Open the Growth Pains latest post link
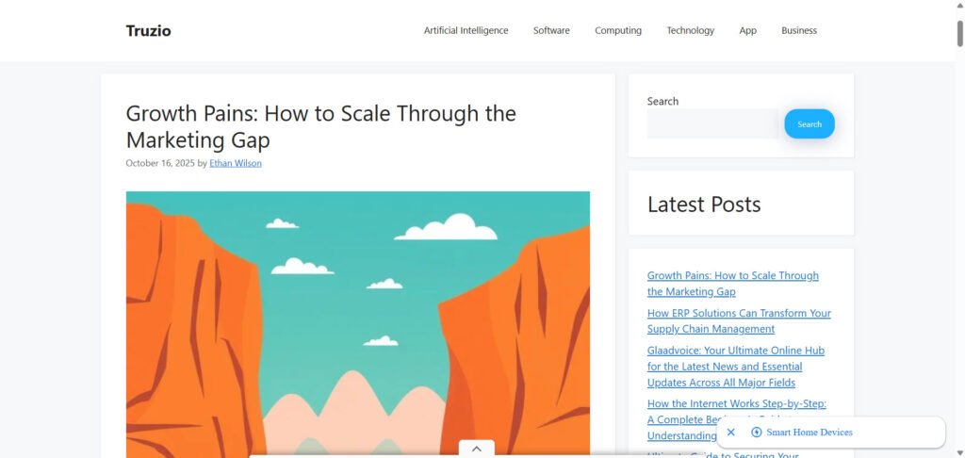This screenshot has height=458, width=965. coord(732,283)
